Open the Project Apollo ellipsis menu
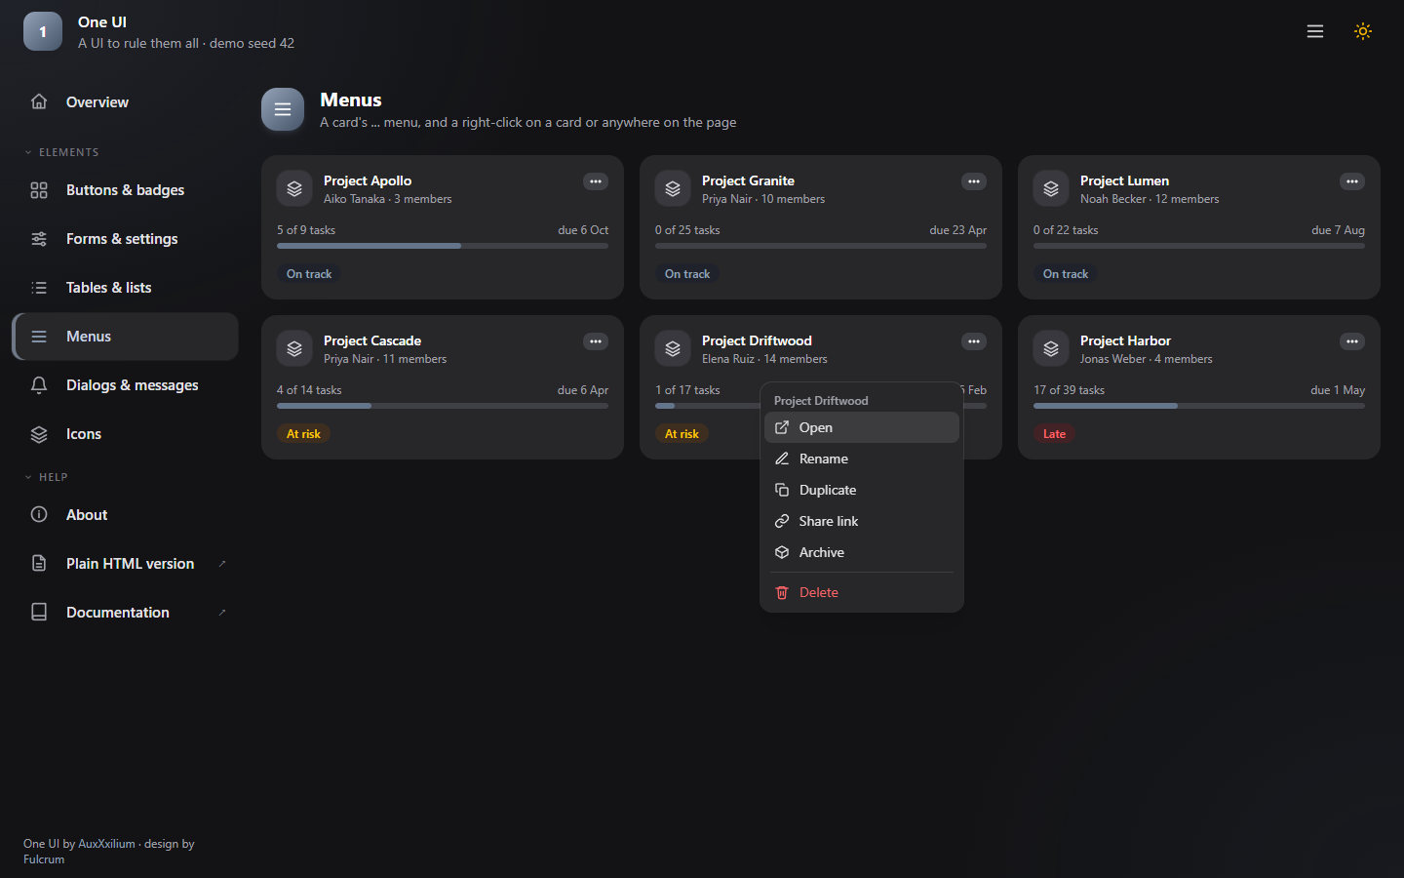The height and width of the screenshot is (878, 1404). 596,181
